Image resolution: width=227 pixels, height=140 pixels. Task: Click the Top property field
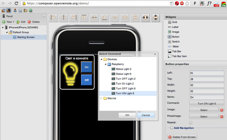pyautogui.click(x=207, y=79)
